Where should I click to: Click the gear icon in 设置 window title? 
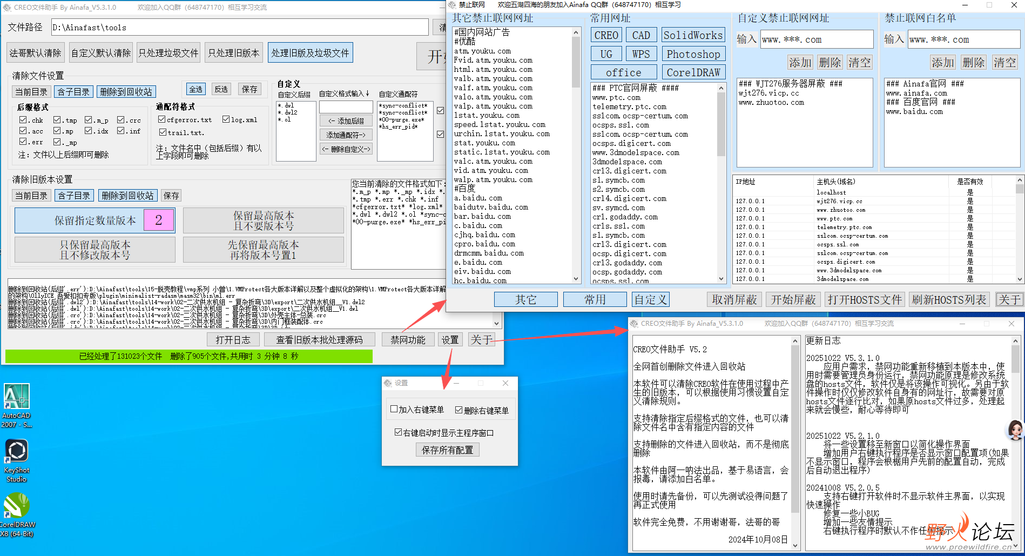click(388, 383)
